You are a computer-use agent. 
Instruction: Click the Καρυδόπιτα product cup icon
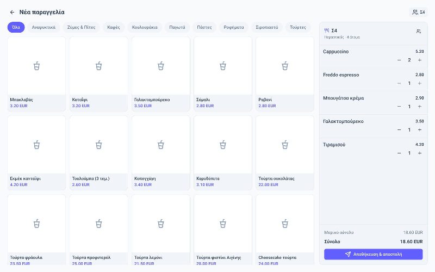point(223,145)
